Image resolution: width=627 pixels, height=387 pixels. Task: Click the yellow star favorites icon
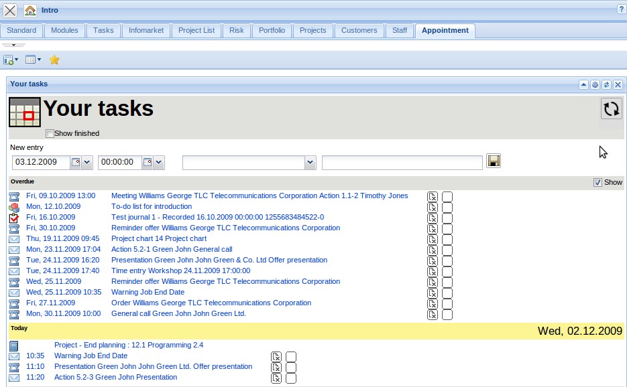coord(54,60)
